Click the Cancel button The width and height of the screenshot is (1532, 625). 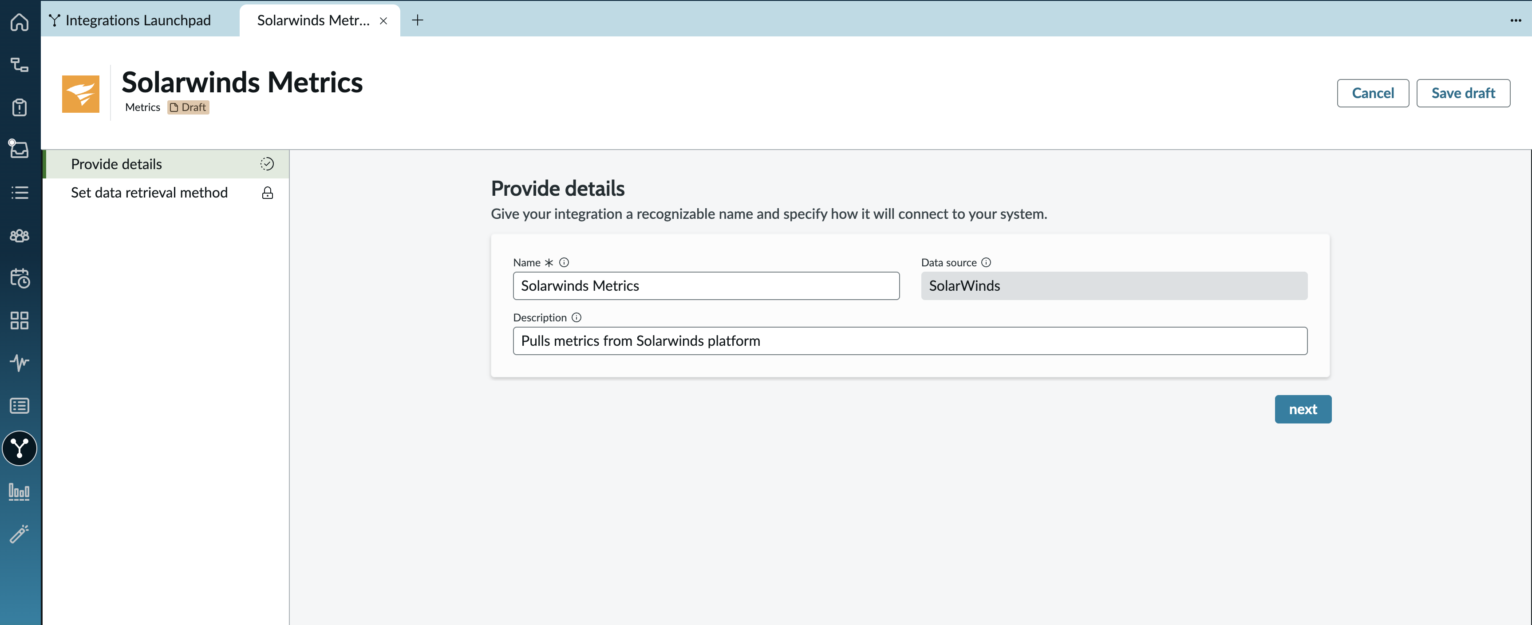(1373, 93)
